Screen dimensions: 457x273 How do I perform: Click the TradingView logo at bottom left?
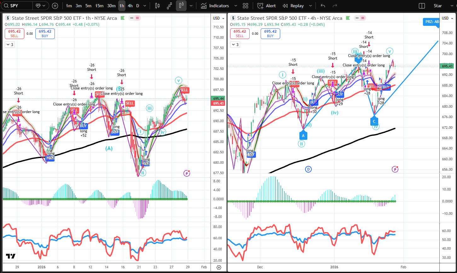coord(10,256)
